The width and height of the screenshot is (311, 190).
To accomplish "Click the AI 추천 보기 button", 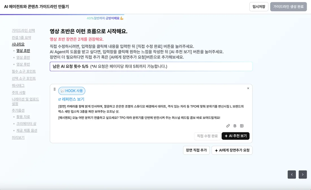I will click(x=236, y=136).
